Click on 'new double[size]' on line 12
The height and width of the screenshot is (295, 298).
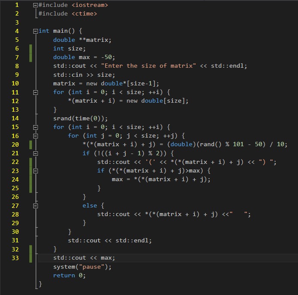click(x=156, y=101)
